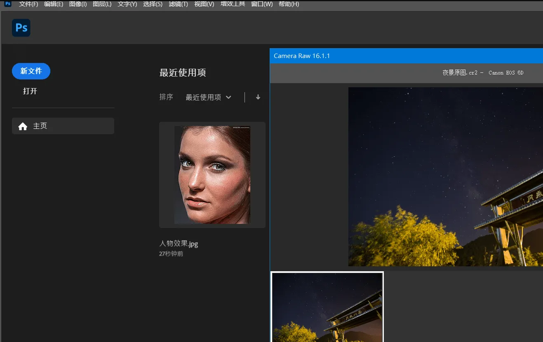Click the 新文件 button
This screenshot has height=342, width=543.
(x=31, y=71)
